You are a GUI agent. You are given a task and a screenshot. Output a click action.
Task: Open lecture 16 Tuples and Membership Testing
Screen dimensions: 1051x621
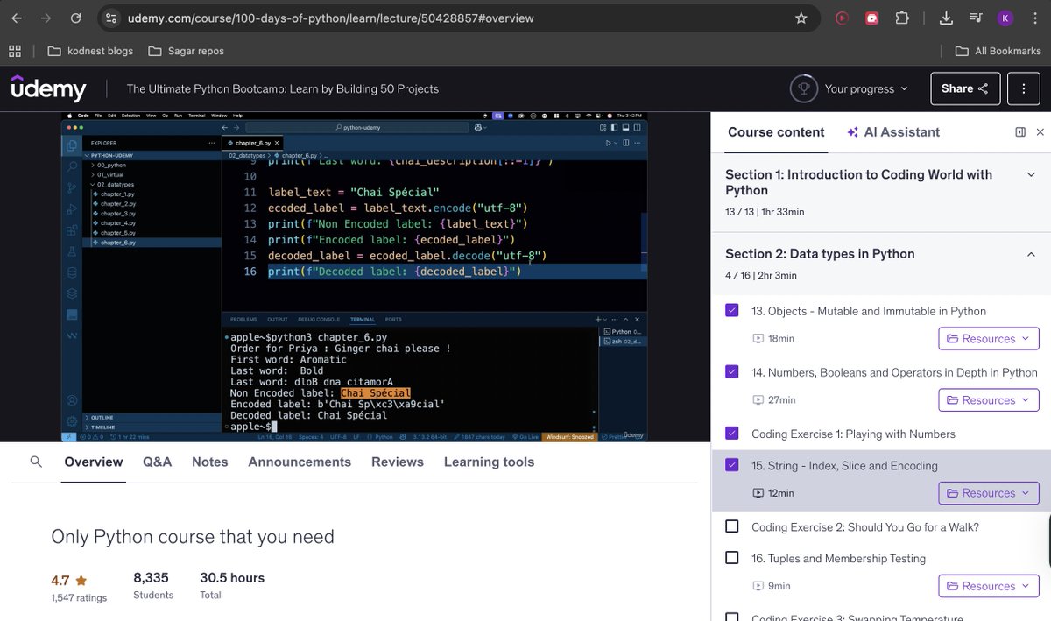point(838,559)
